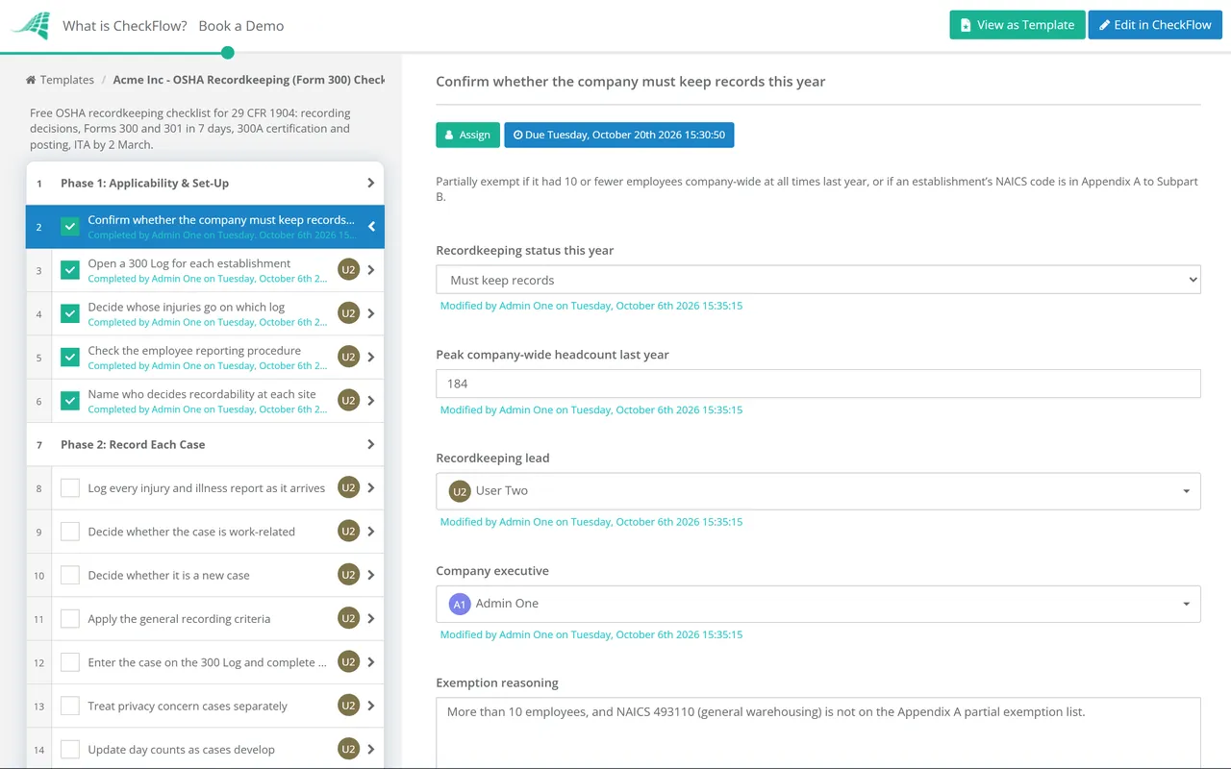This screenshot has height=769, width=1231.
Task: Open What is CheckFlow? link
Action: 125,26
